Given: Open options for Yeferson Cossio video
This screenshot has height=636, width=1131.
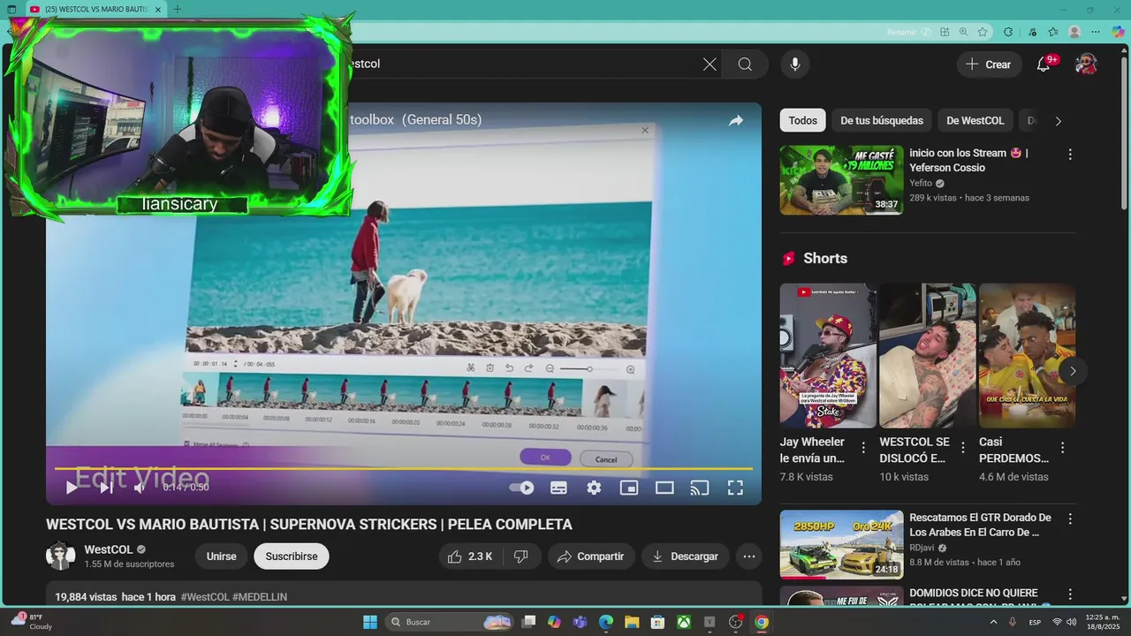Looking at the screenshot, I should click(x=1070, y=155).
